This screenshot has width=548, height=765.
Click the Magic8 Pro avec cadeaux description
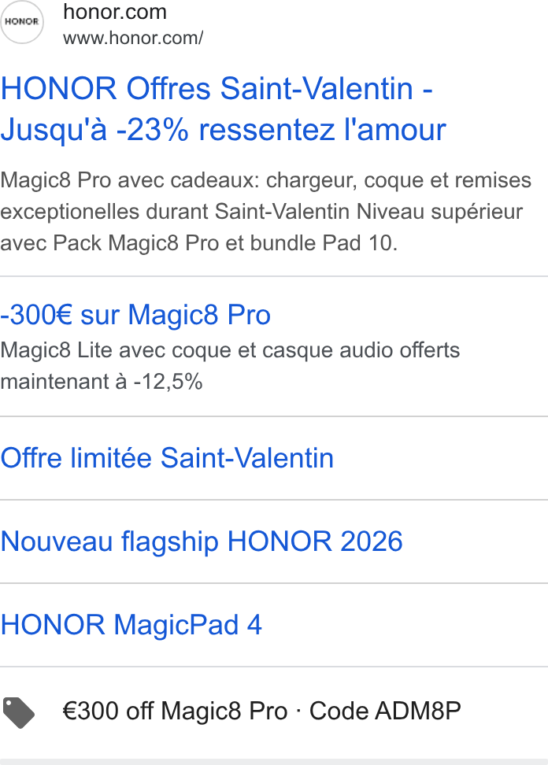tap(265, 211)
